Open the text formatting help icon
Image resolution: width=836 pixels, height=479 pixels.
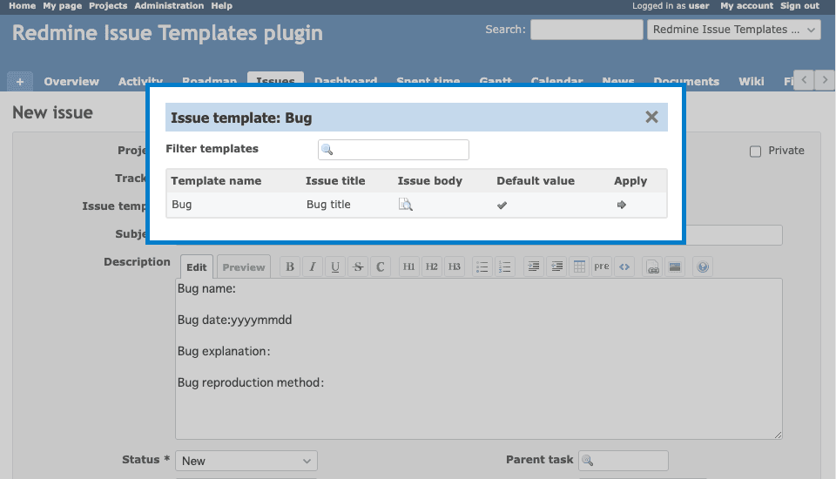704,267
